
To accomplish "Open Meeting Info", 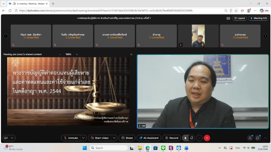I will pos(259,18).
